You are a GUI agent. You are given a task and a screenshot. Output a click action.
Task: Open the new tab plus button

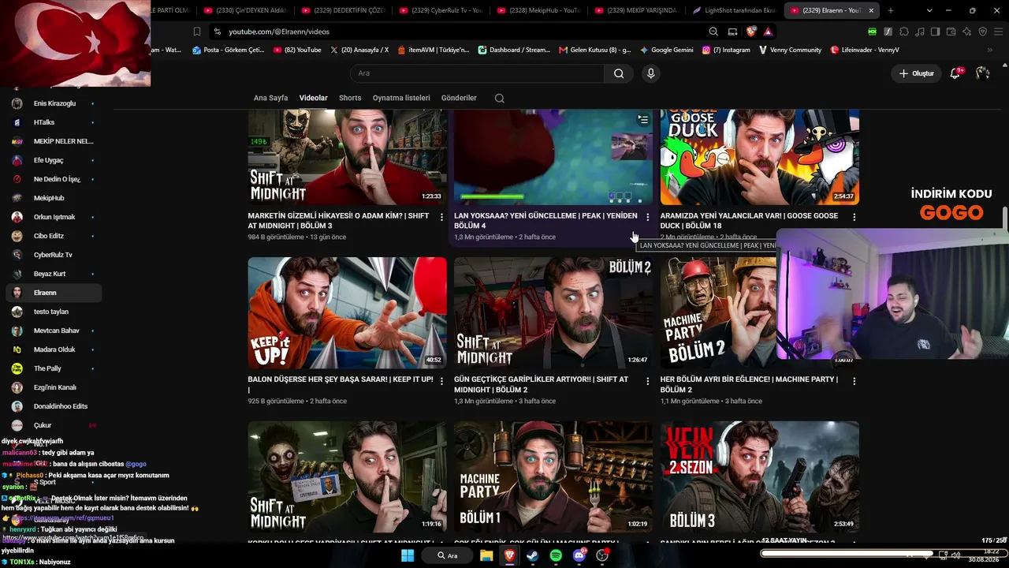point(891,10)
